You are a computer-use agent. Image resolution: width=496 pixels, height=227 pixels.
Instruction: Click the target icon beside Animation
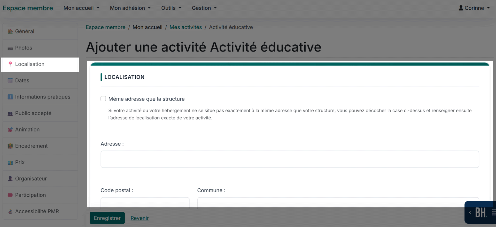pyautogui.click(x=10, y=129)
